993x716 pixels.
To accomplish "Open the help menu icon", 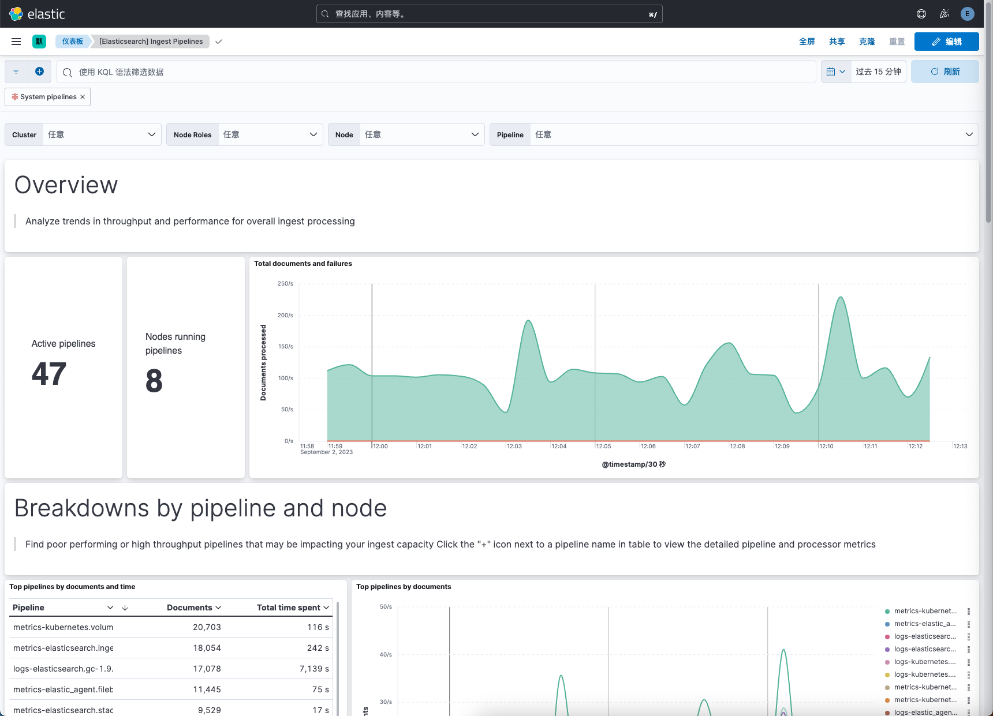I will tap(921, 14).
